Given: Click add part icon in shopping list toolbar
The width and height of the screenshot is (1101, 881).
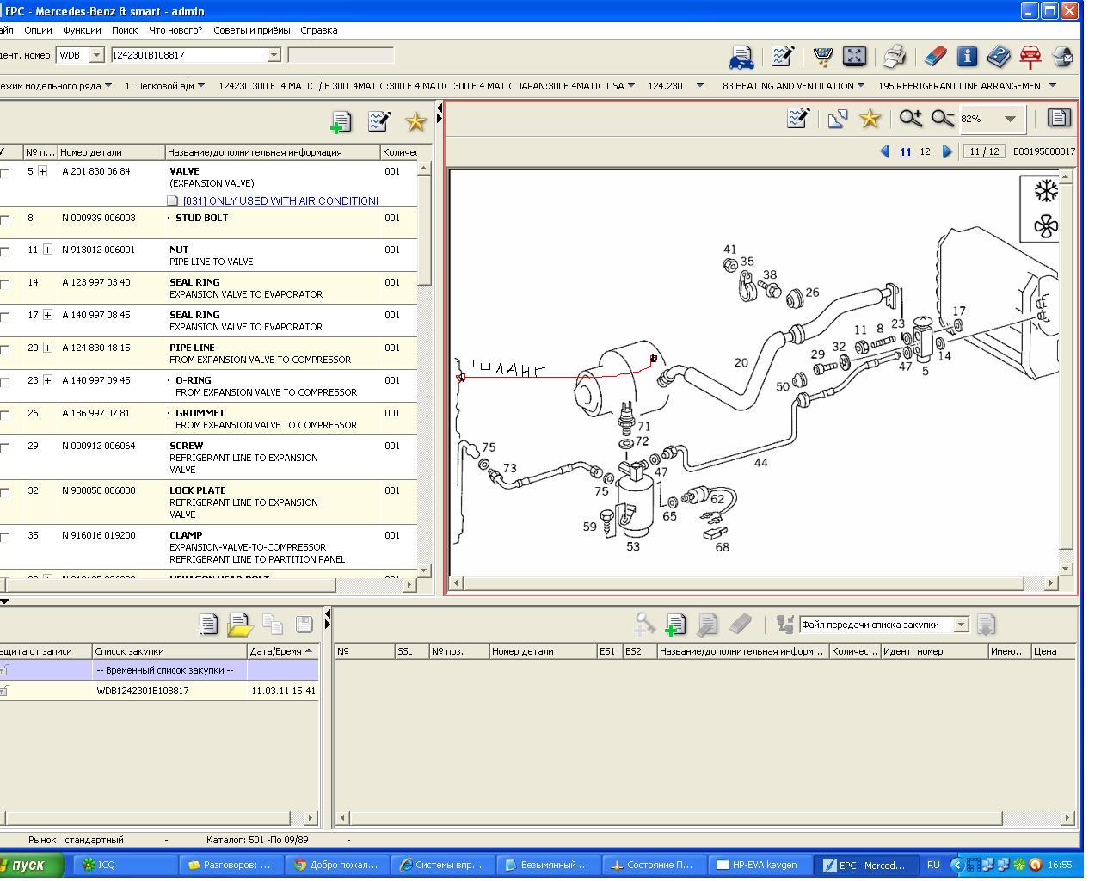Looking at the screenshot, I should click(676, 625).
